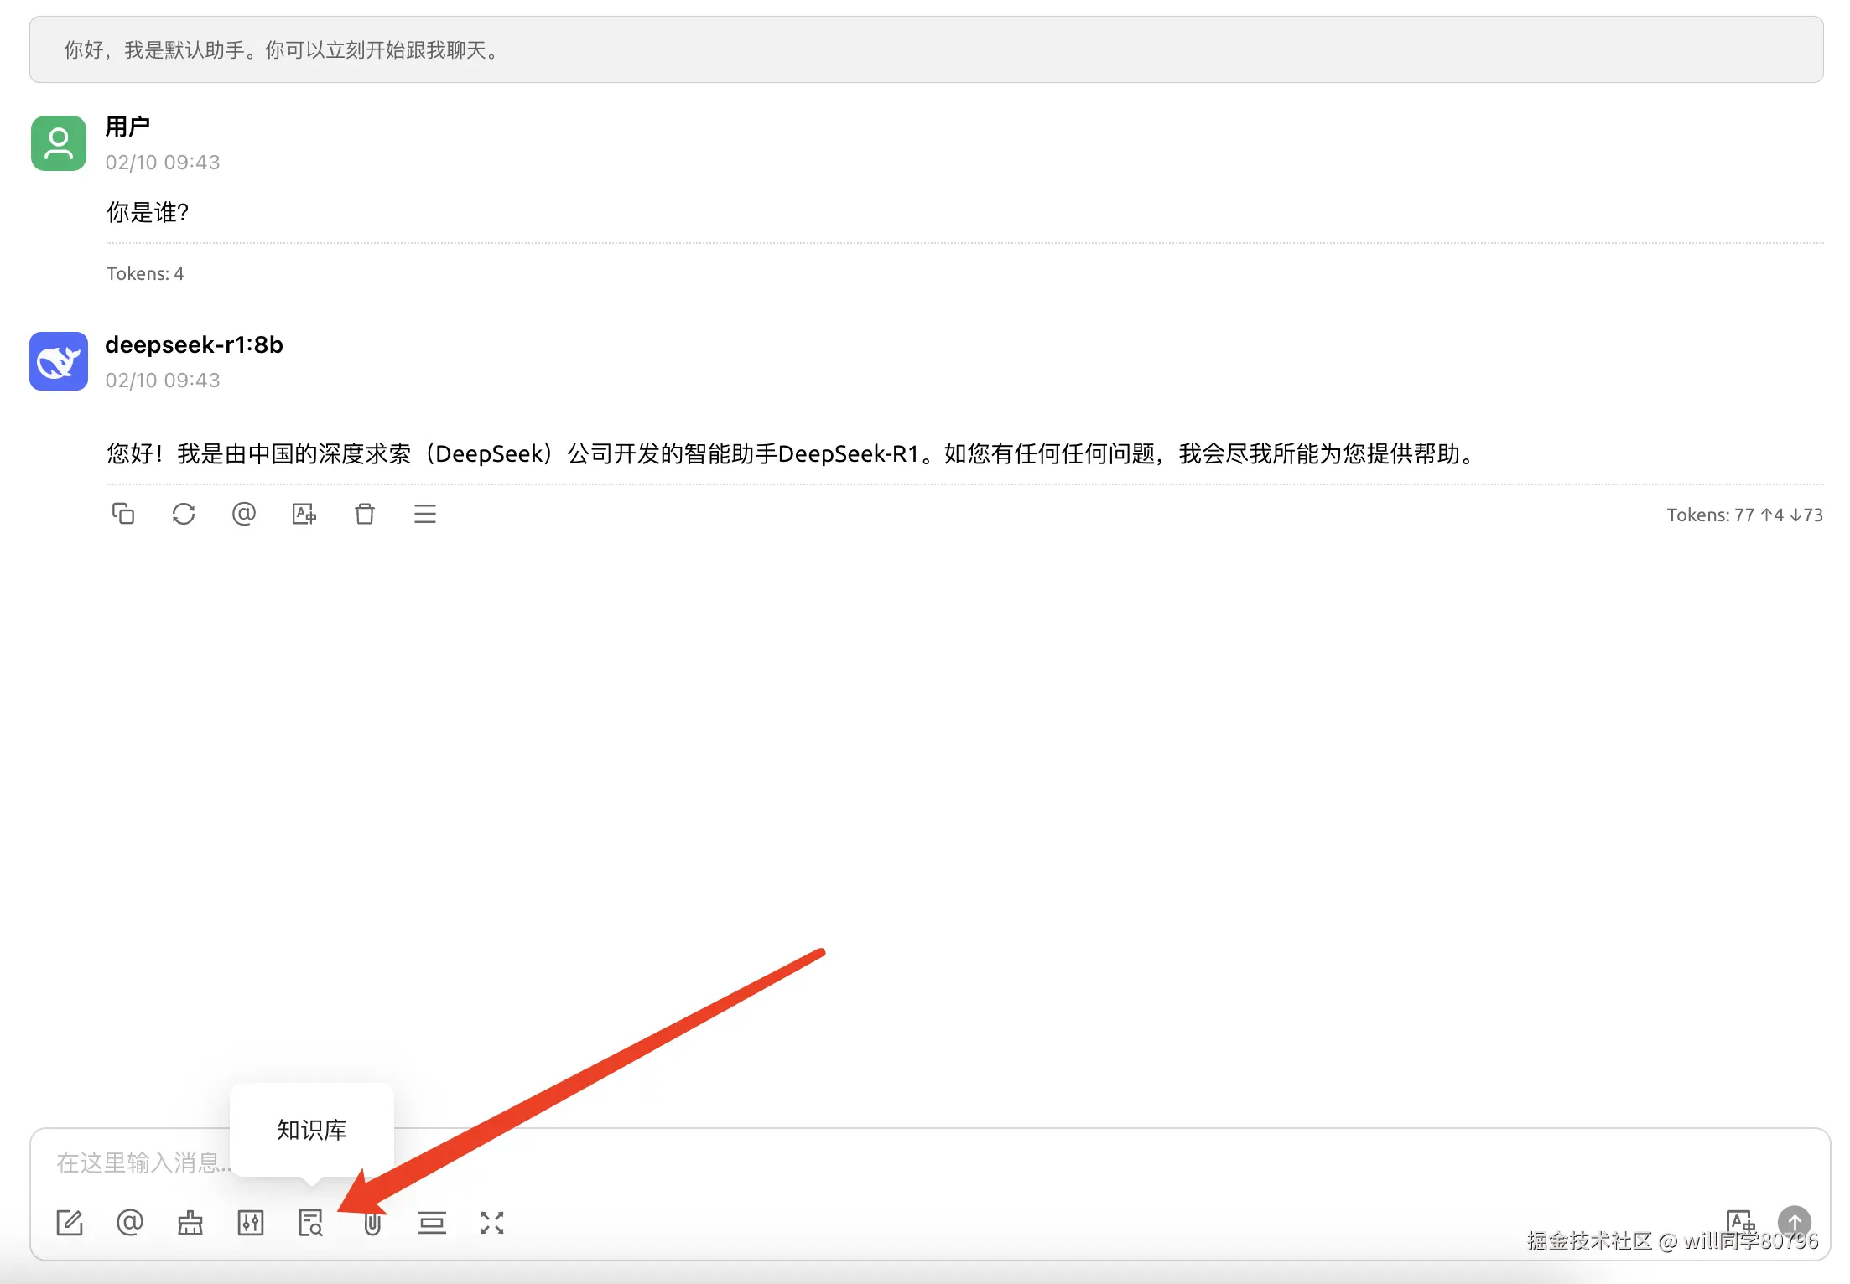Click the translate icon near send button
This screenshot has width=1850, height=1284.
pos(1740,1221)
